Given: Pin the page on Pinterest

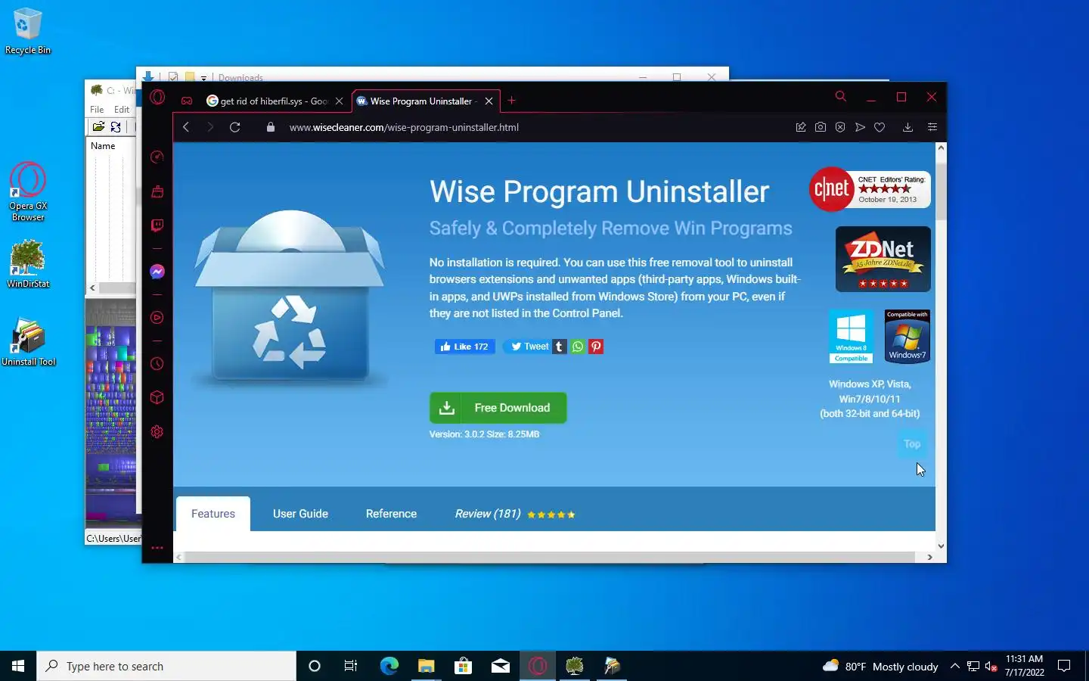Looking at the screenshot, I should 596,347.
